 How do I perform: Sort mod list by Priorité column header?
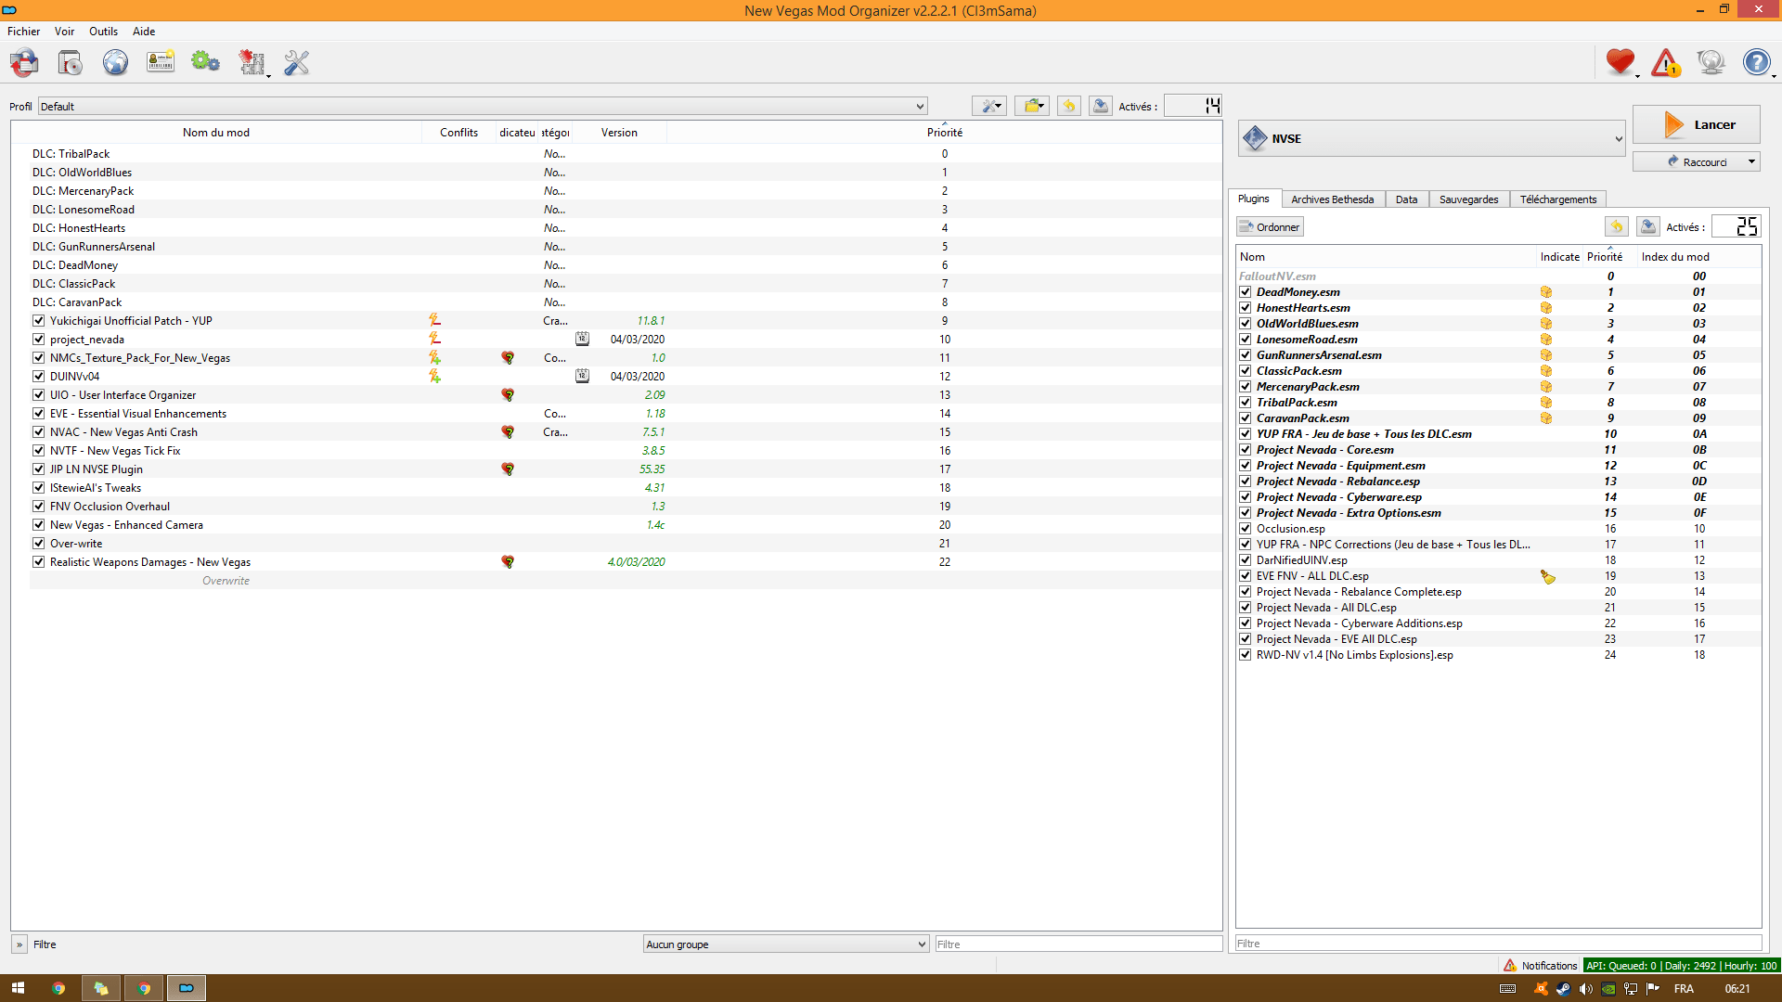point(944,133)
